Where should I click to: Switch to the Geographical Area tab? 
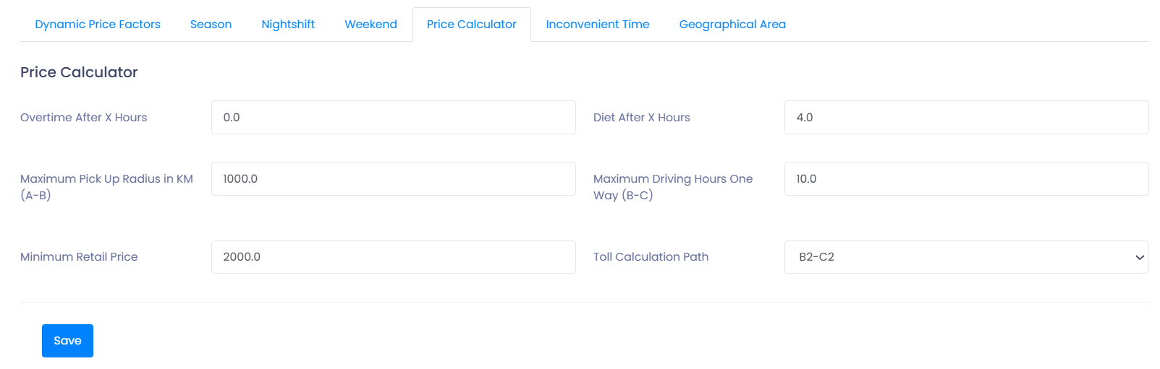[732, 25]
